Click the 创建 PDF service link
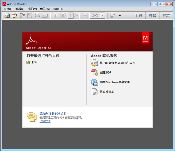The width and height of the screenshot is (175, 151). pos(106,73)
